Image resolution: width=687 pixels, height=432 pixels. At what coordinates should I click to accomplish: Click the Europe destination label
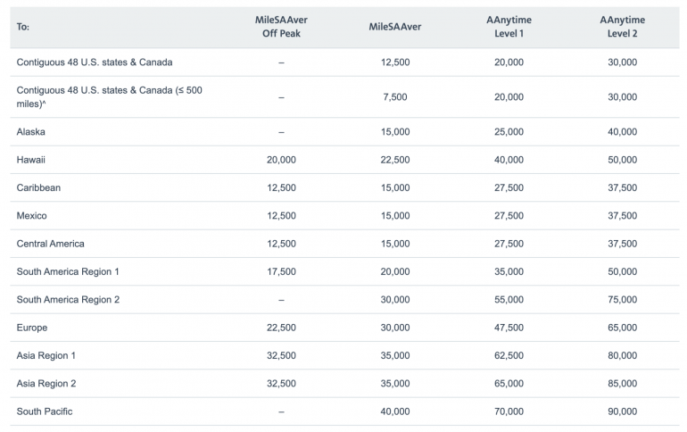point(32,328)
